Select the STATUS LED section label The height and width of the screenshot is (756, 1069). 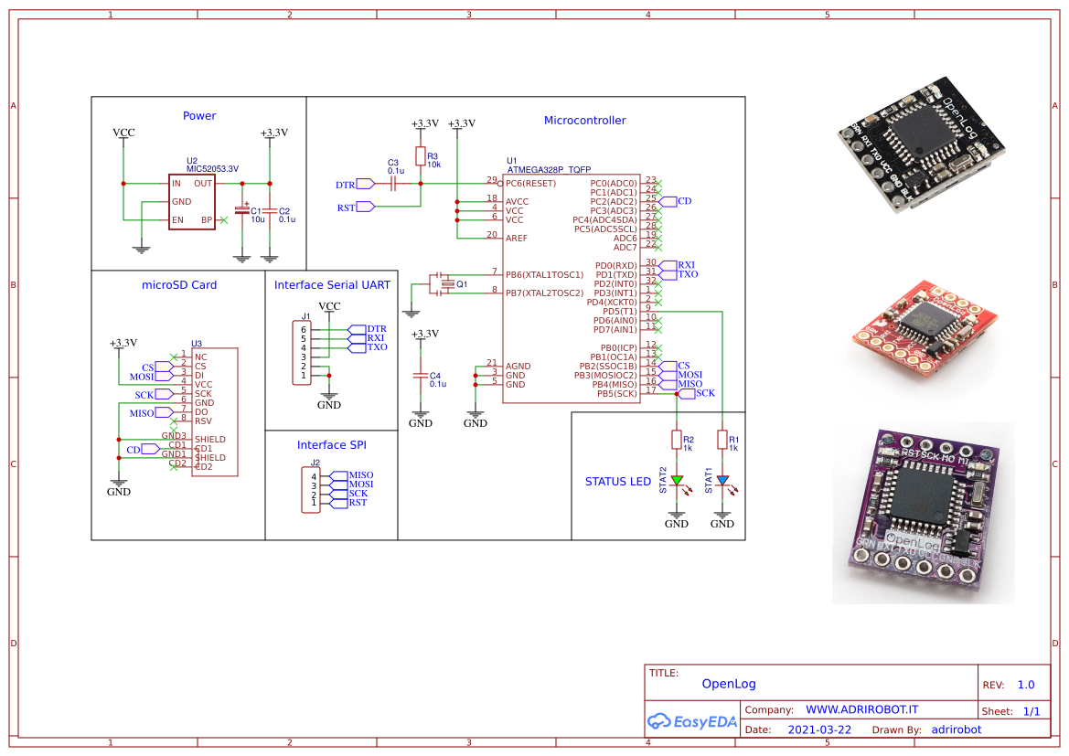[618, 481]
